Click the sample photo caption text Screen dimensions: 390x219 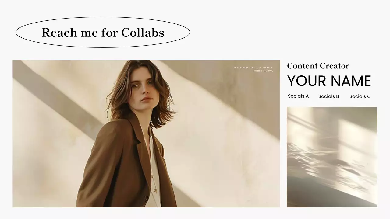click(x=252, y=69)
